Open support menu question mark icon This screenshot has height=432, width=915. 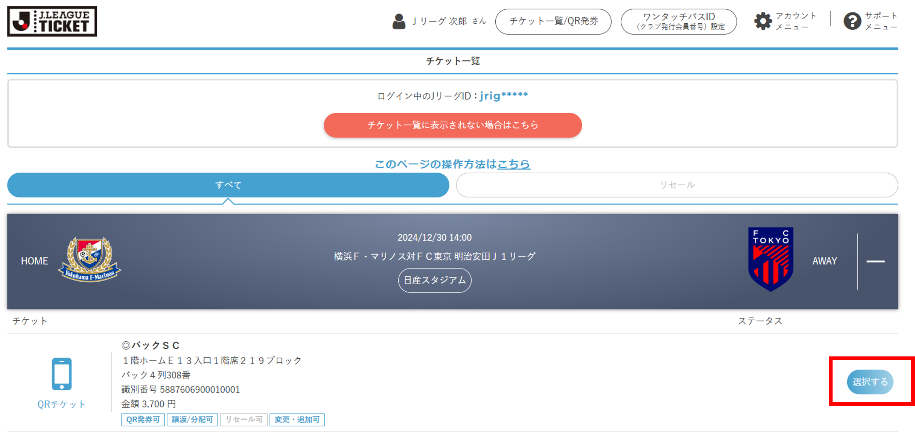pos(852,21)
